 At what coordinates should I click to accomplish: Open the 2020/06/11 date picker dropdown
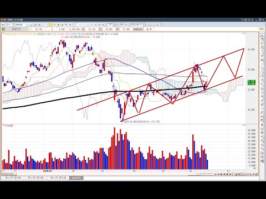(144, 25)
